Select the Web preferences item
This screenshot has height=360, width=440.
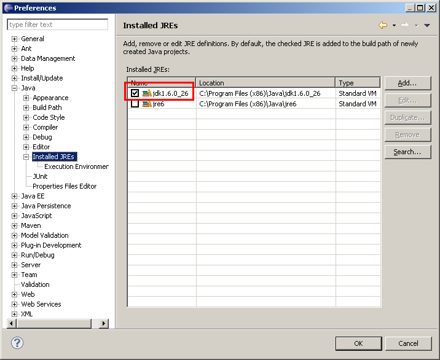[28, 294]
